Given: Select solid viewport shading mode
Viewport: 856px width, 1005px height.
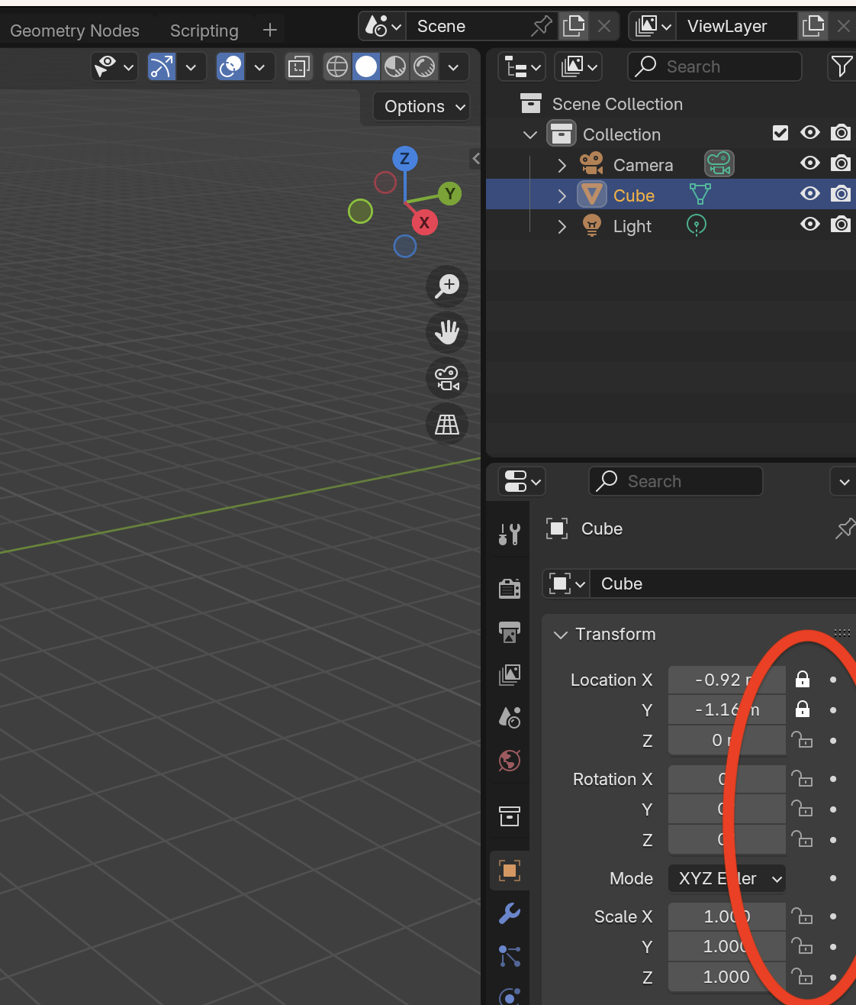Looking at the screenshot, I should (366, 67).
